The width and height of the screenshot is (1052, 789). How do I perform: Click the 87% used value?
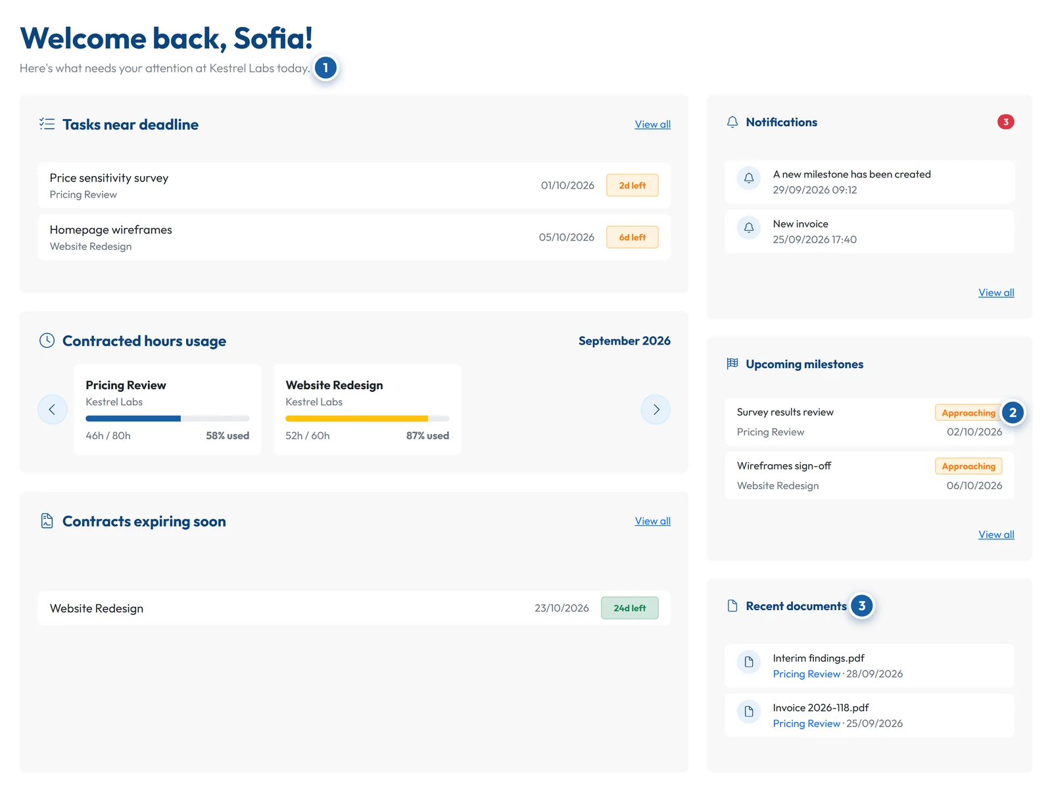coord(427,436)
